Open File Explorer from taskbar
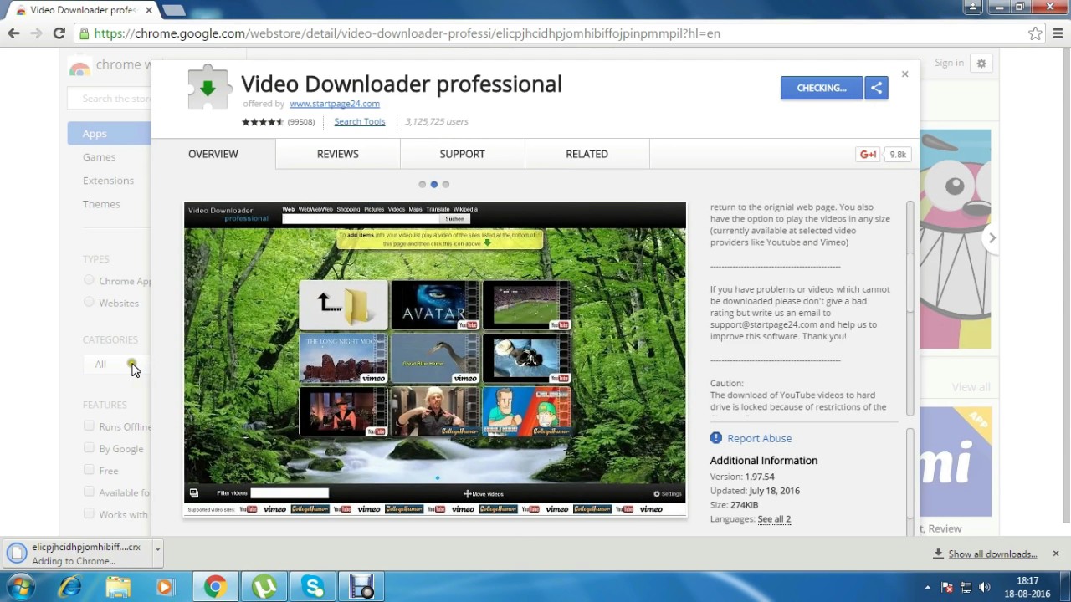 click(x=118, y=587)
